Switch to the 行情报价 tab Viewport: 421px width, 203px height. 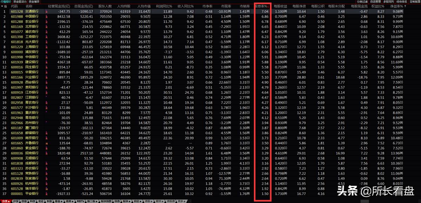6,2
